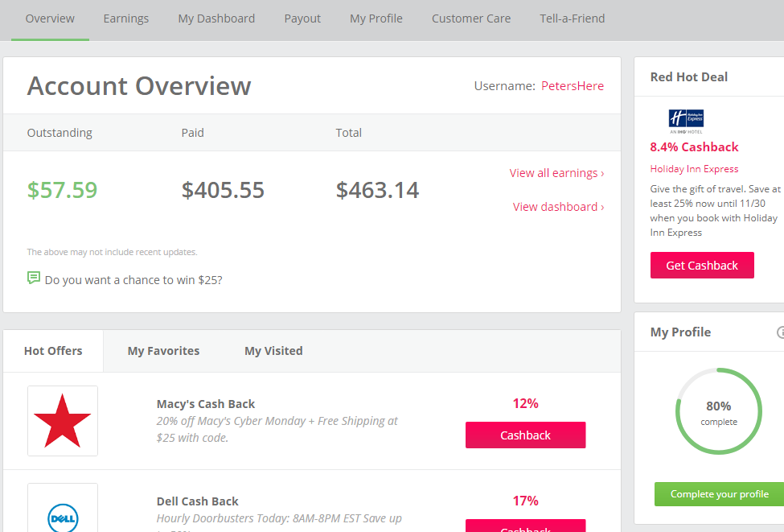Open View all earnings link
This screenshot has width=784, height=532.
(556, 173)
